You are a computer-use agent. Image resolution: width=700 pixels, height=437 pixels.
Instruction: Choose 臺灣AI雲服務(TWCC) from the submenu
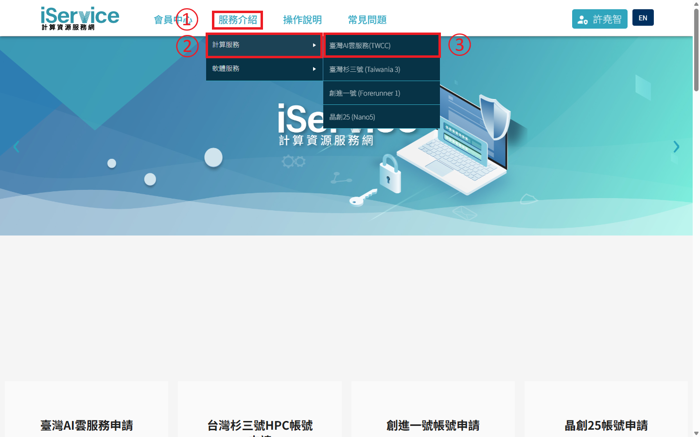coord(382,45)
